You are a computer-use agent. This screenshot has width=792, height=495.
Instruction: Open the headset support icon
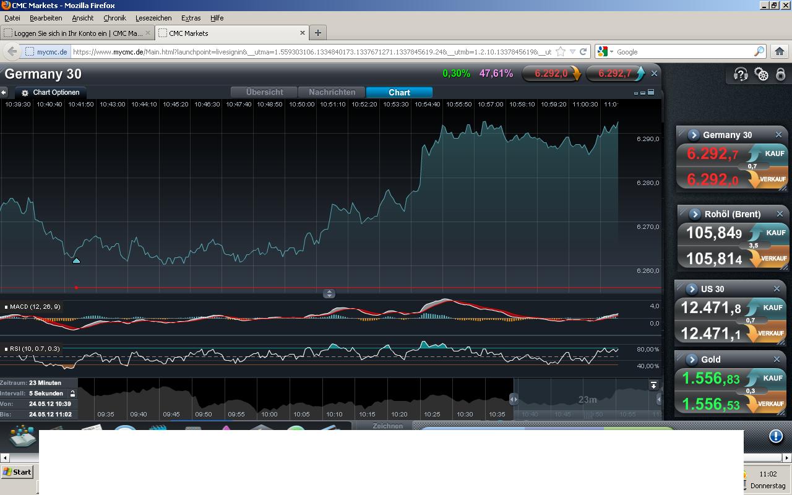coord(741,74)
